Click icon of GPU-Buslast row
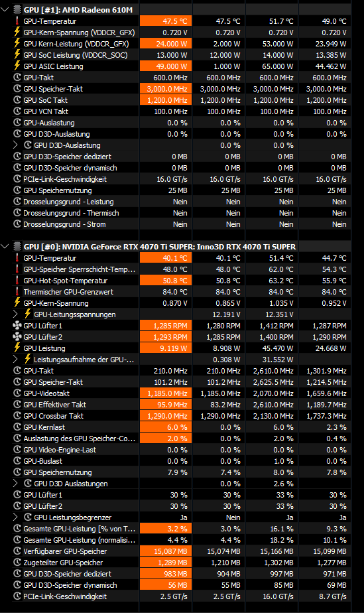Screen dimensions: 364x613 click(17, 461)
